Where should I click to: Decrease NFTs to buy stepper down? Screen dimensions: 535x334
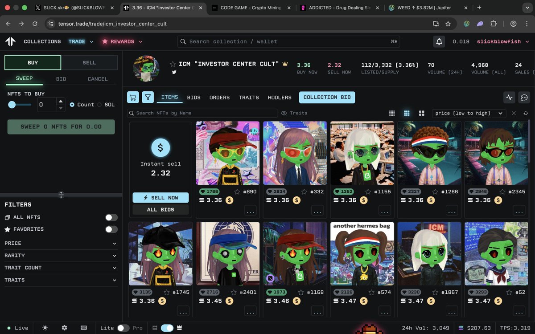point(61,108)
